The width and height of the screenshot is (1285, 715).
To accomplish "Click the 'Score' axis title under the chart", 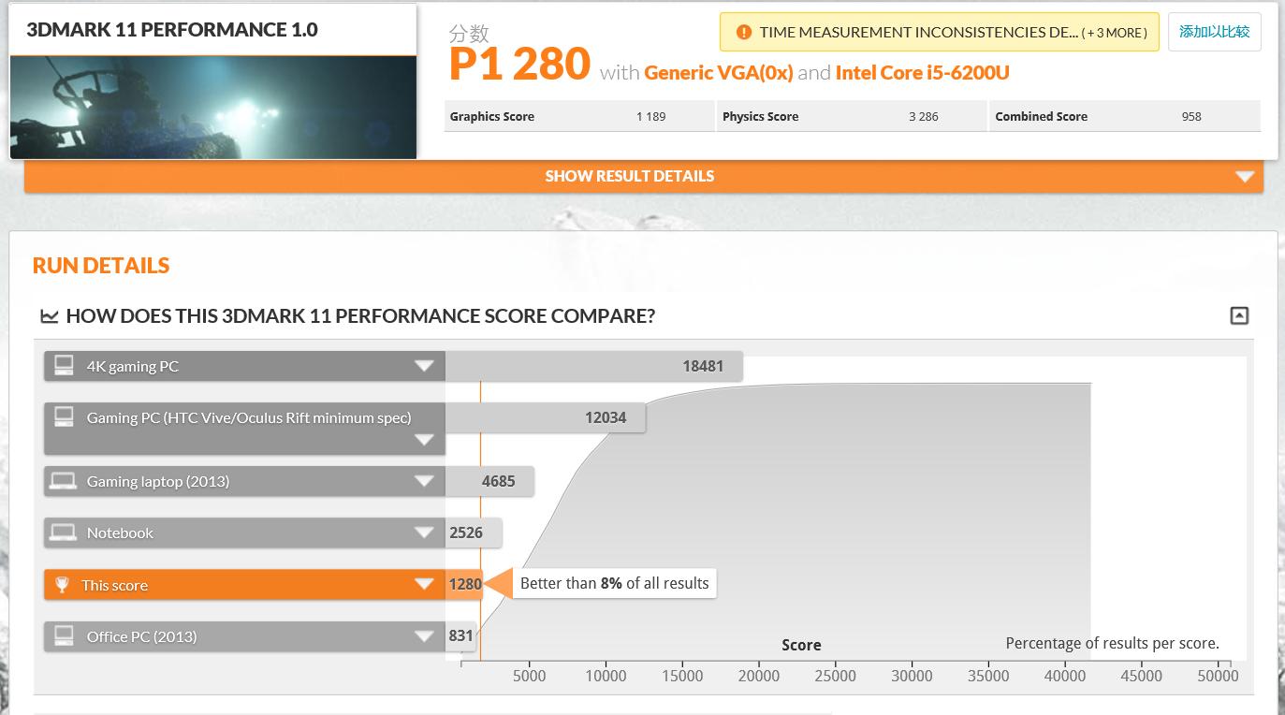I will click(801, 645).
